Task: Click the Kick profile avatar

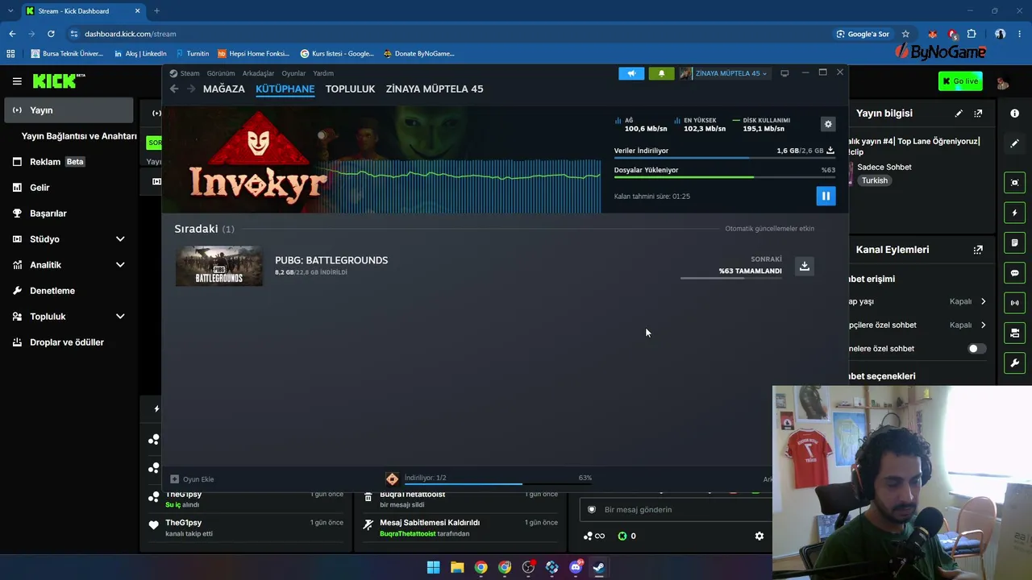Action: tap(1003, 81)
